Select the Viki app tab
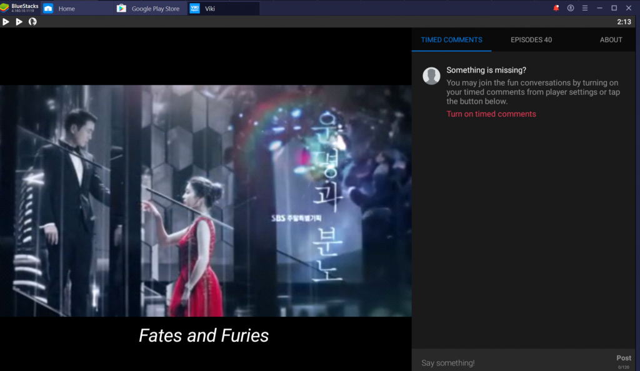Image resolution: width=640 pixels, height=371 pixels. point(224,8)
